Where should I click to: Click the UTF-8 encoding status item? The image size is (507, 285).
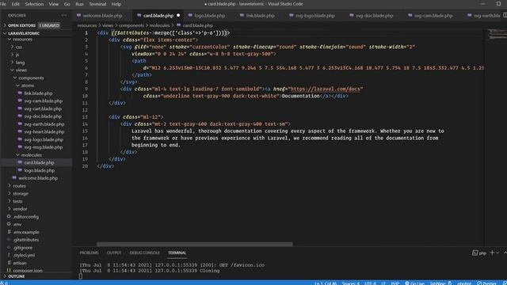coord(370,283)
